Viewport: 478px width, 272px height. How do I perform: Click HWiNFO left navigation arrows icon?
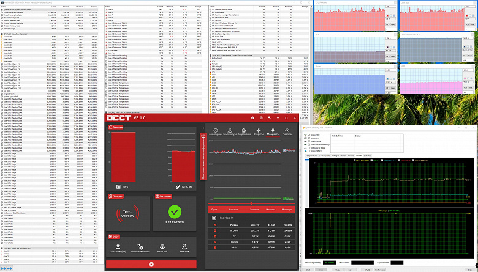[x=3, y=268]
